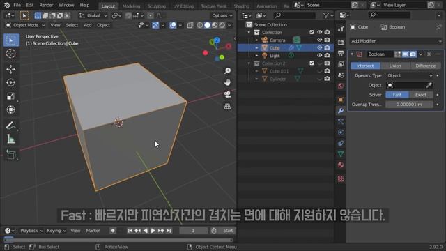Open Material properties tab

coord(341,165)
